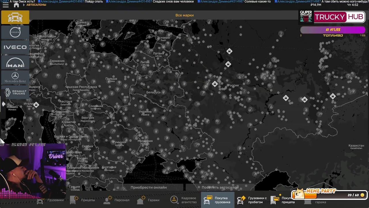Click the Чт 4:52 game clock
This screenshot has width=369, height=208.
(x=353, y=5)
